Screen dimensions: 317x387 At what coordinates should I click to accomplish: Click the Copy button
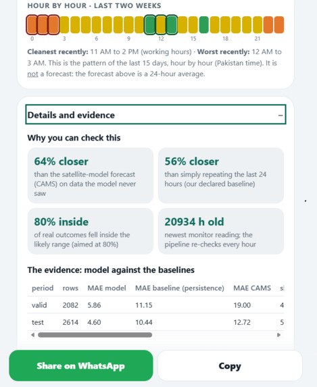click(x=230, y=365)
